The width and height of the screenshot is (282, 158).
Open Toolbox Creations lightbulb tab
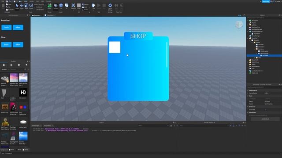(26, 65)
